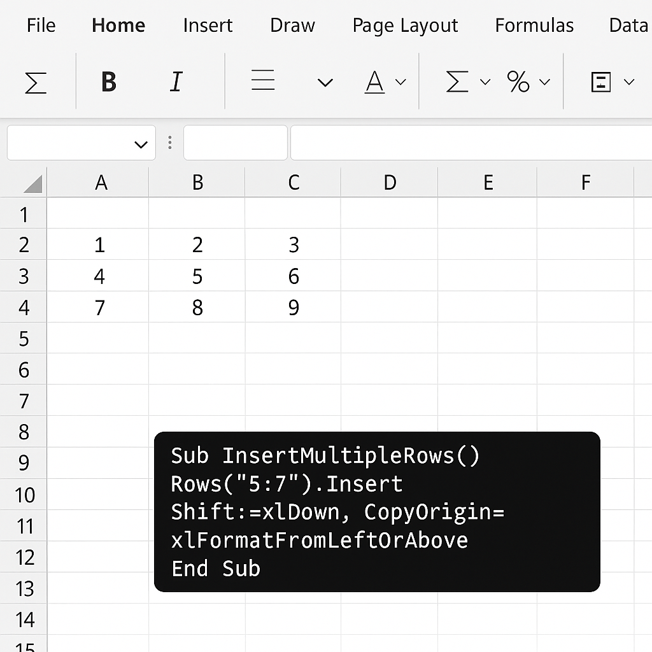Select row 5 header
Viewport: 652px width, 652px height.
(x=24, y=339)
